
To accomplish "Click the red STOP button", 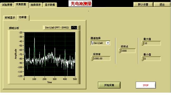I will coord(146,85).
